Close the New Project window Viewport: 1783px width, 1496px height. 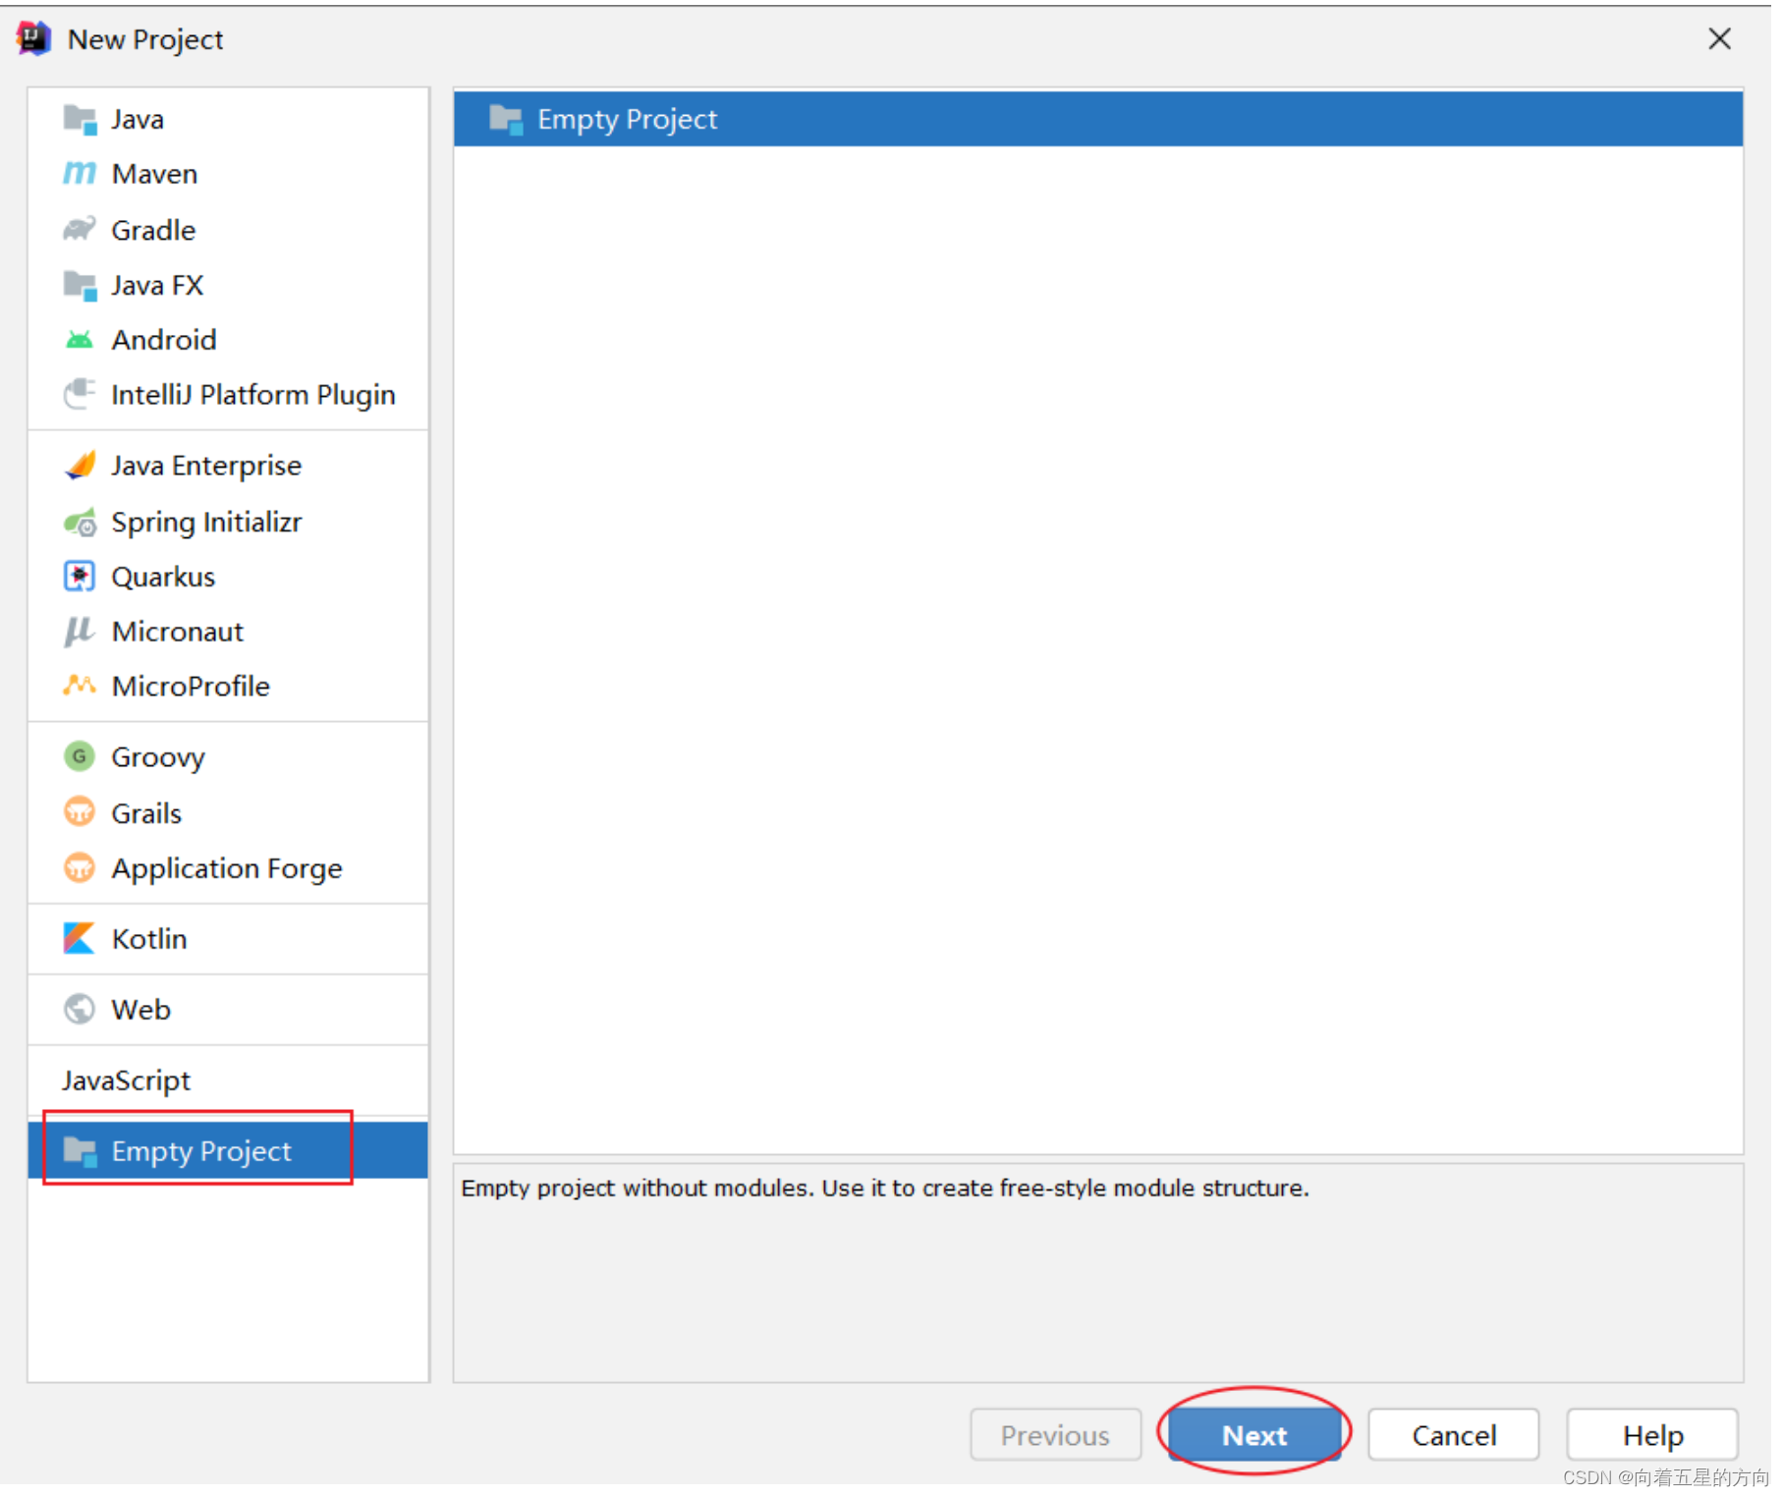click(1719, 38)
